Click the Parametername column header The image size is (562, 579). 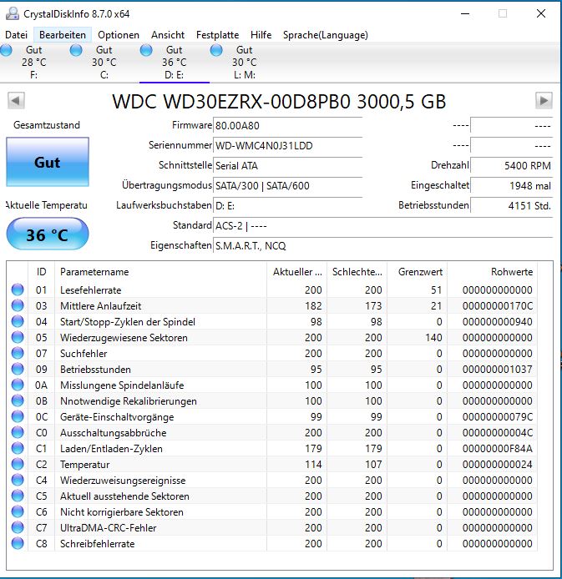[x=160, y=272]
